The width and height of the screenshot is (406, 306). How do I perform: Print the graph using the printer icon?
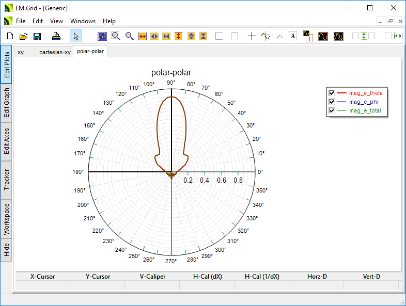(x=56, y=36)
